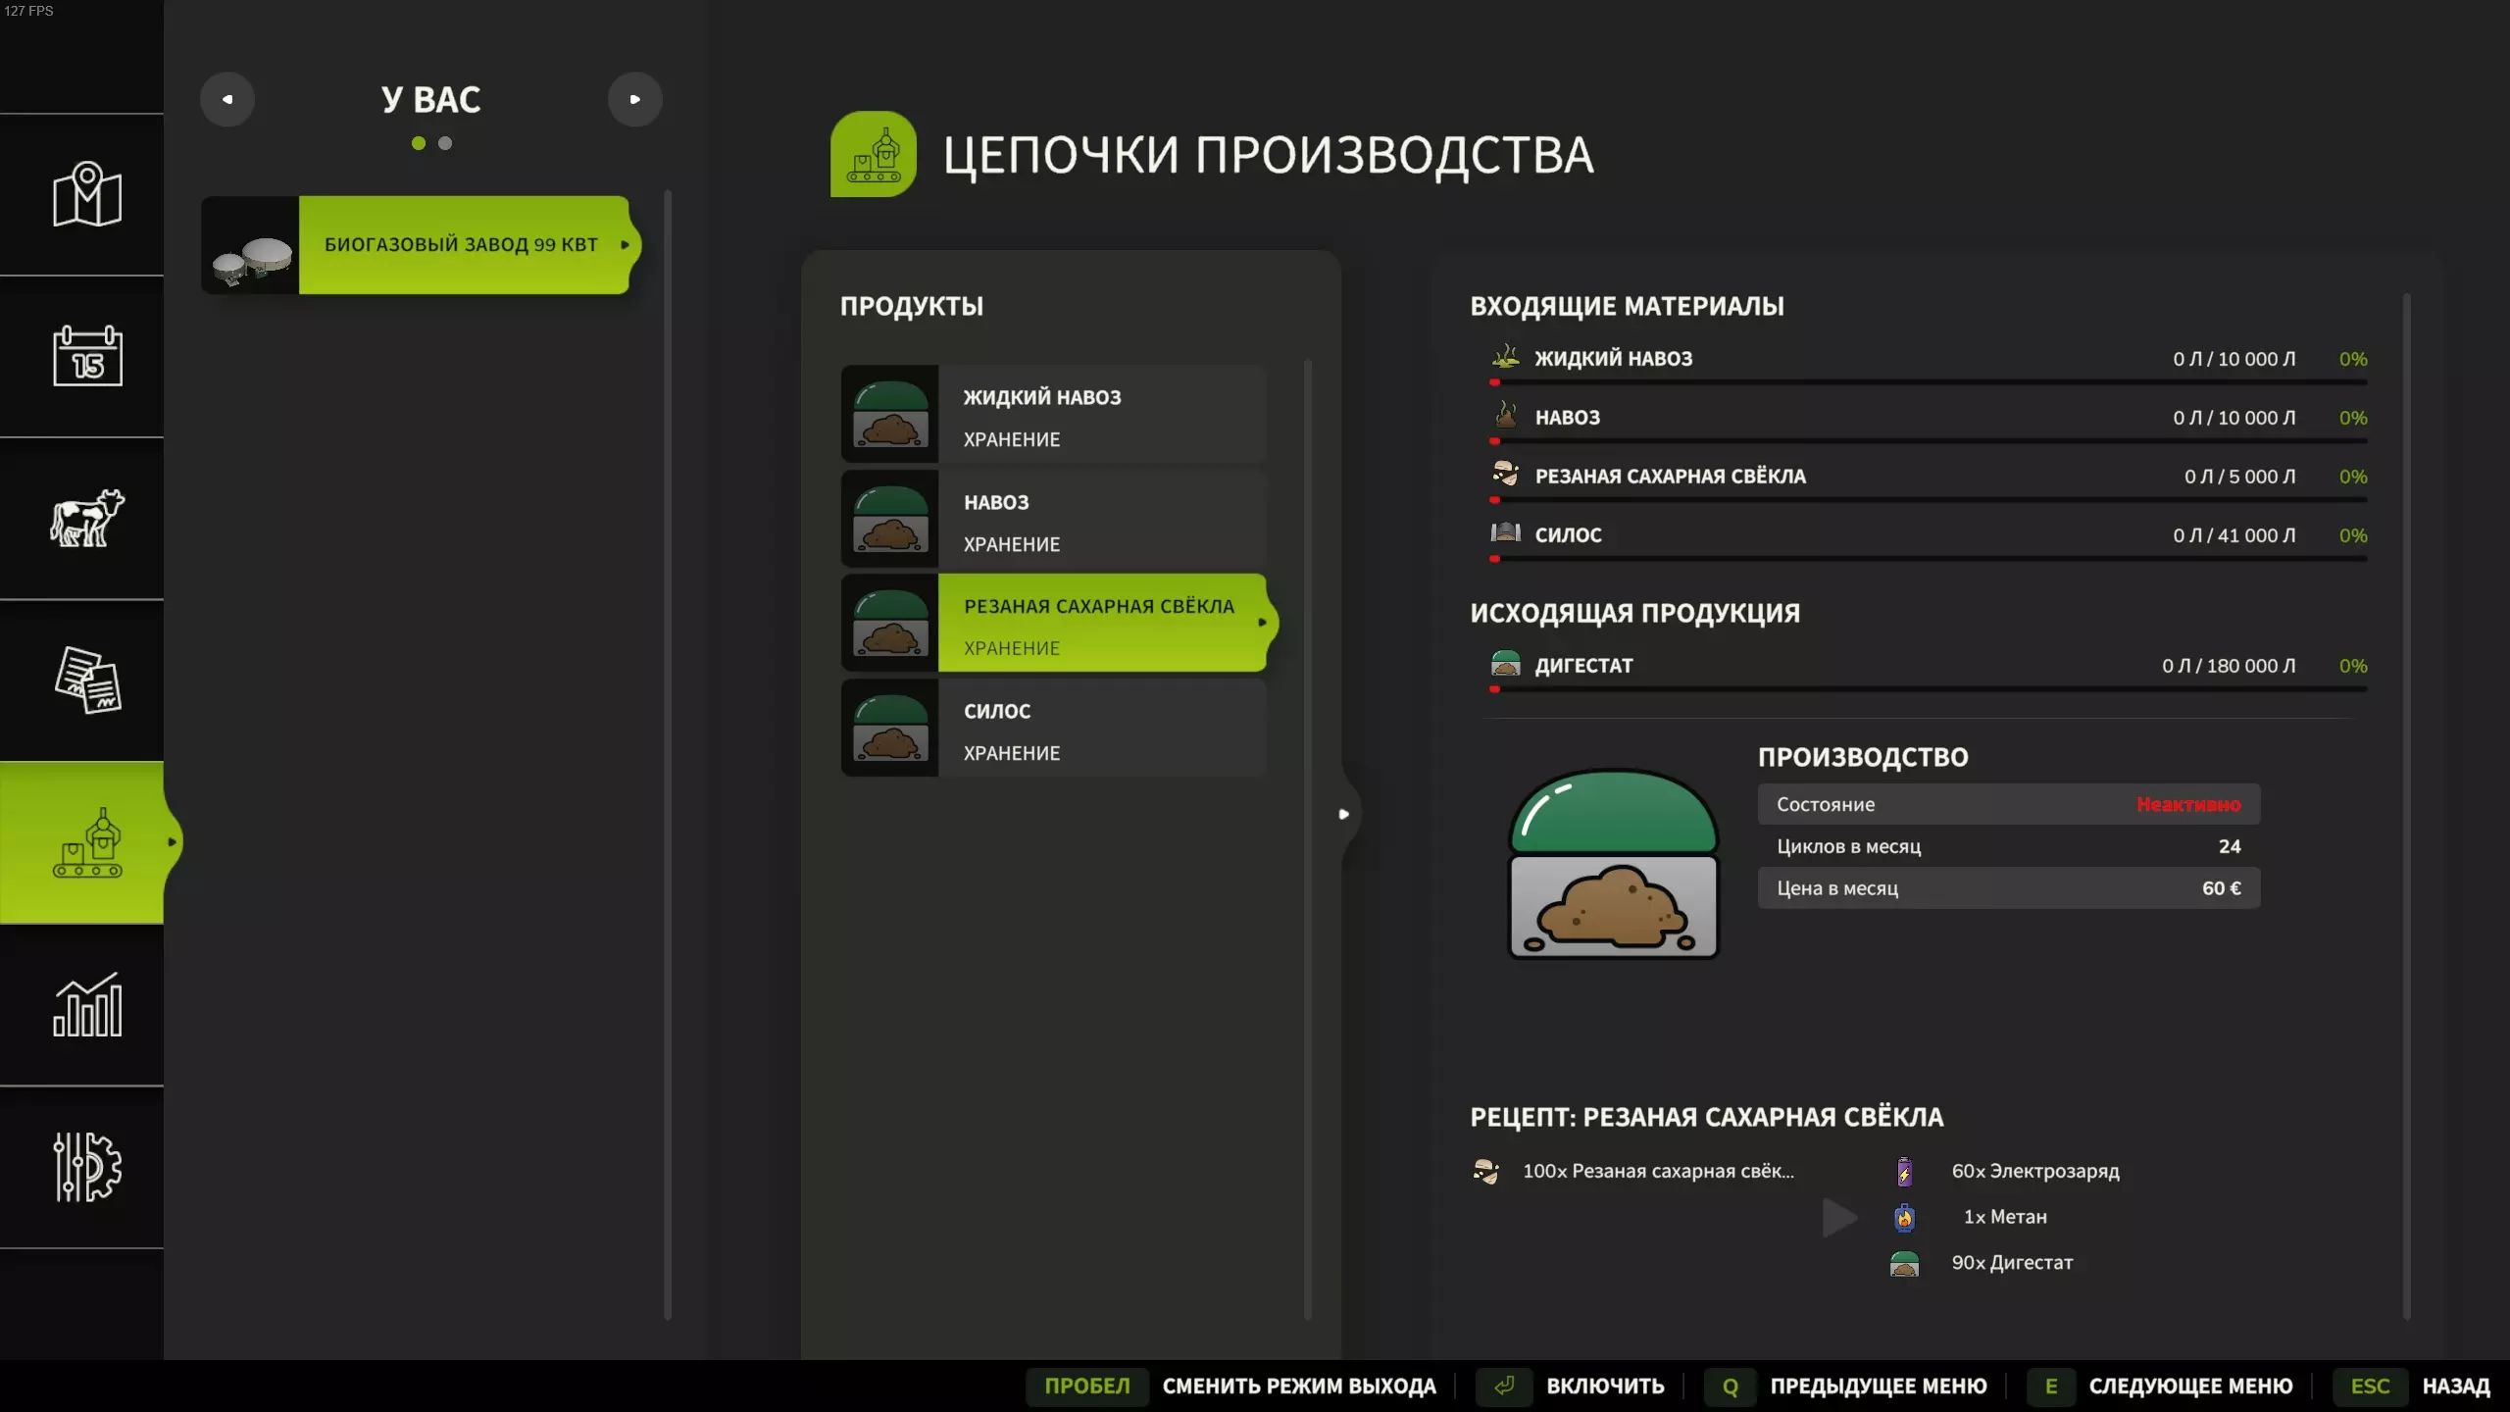The height and width of the screenshot is (1412, 2510).
Task: Select the production chains sidebar icon
Action: (86, 842)
